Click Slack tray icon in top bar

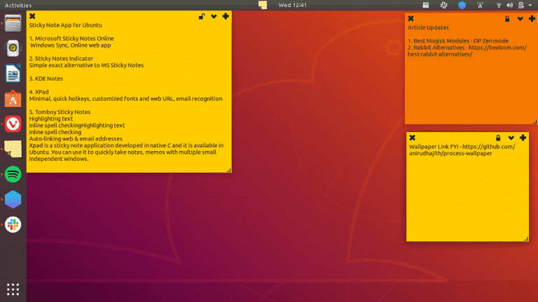click(x=443, y=5)
